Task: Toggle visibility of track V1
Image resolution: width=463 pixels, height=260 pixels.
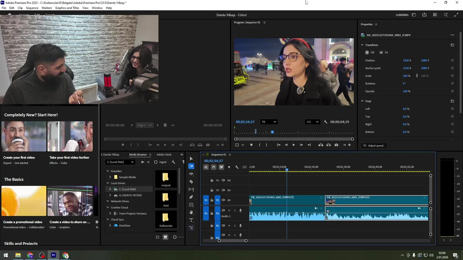Action: click(x=229, y=200)
